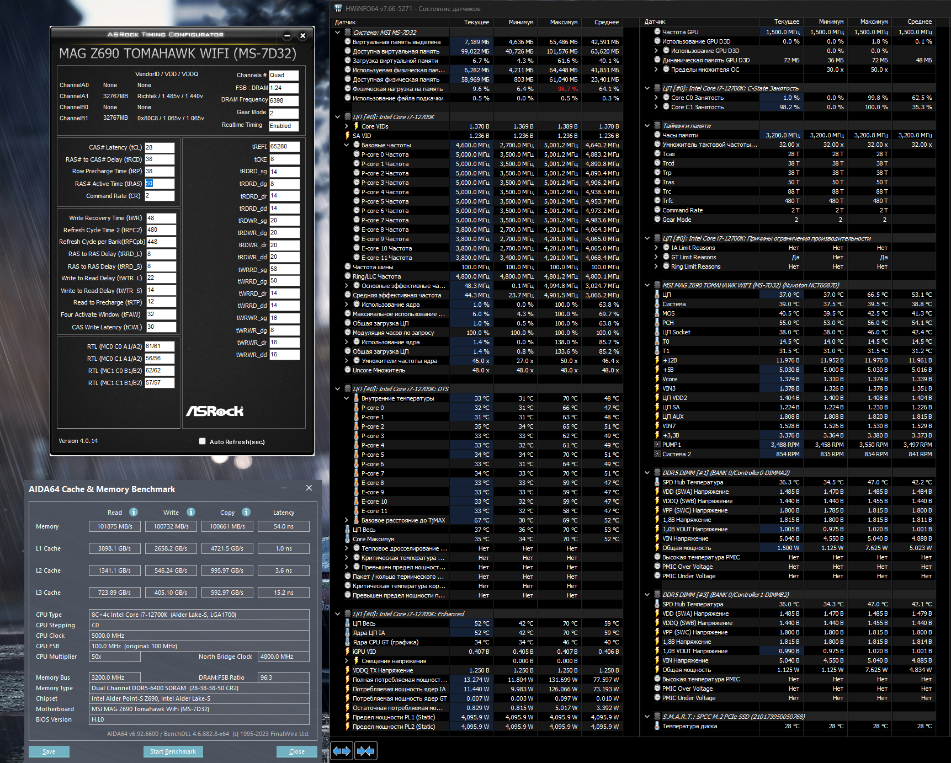951x763 pixels.
Task: Click the MOS temperature thermometer icon
Action: coord(657,313)
